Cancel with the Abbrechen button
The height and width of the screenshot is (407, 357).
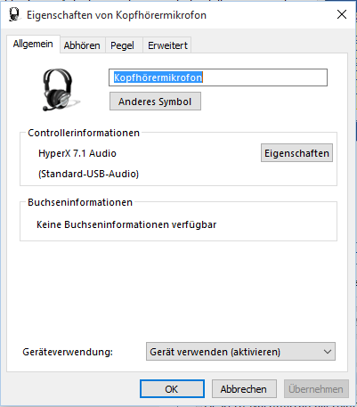[244, 389]
